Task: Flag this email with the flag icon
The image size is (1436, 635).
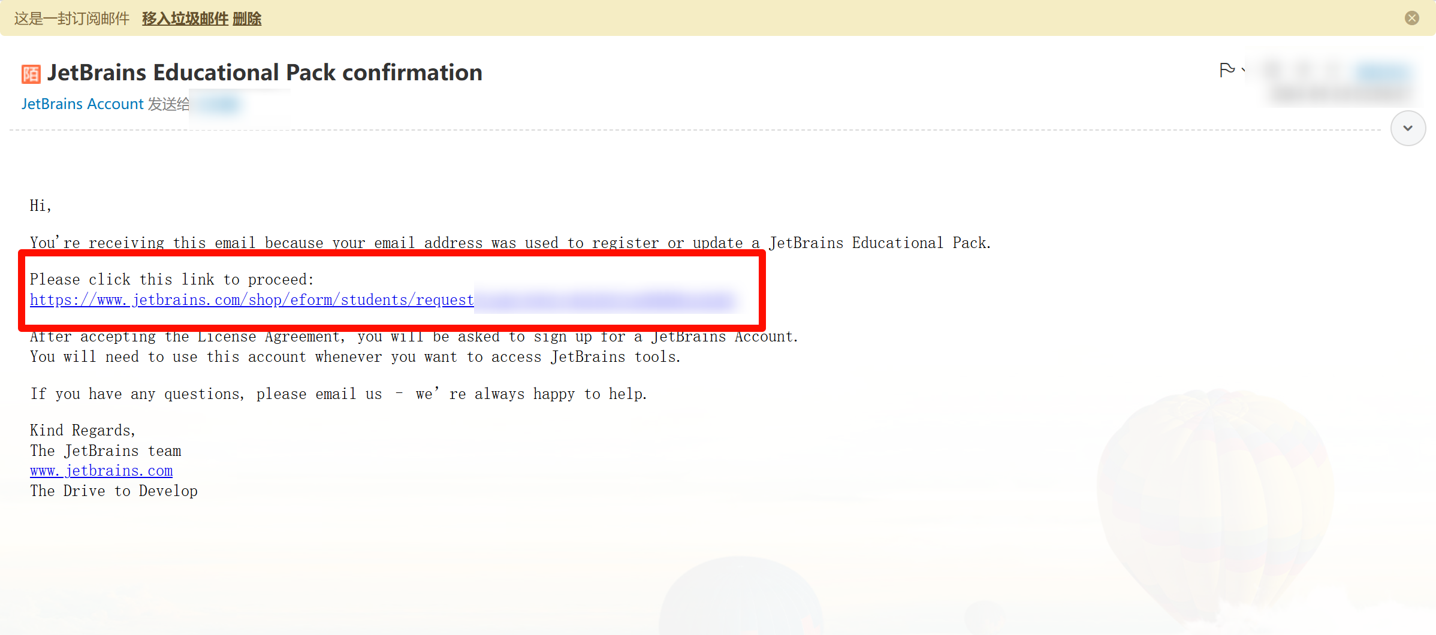Action: coord(1226,70)
